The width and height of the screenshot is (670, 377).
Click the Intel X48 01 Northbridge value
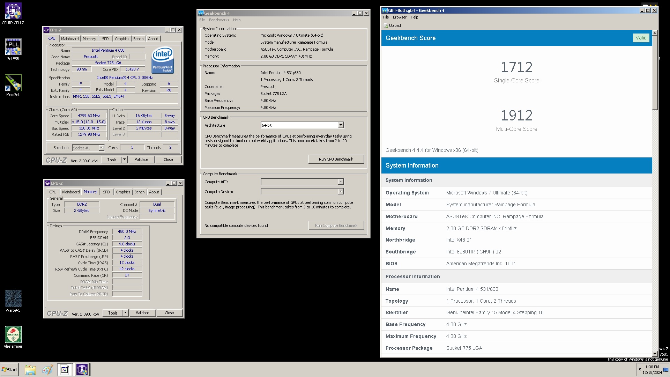[x=459, y=240]
